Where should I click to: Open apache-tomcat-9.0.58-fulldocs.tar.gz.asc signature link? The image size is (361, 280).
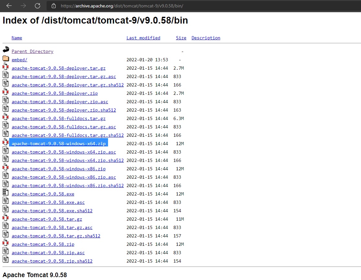click(64, 127)
